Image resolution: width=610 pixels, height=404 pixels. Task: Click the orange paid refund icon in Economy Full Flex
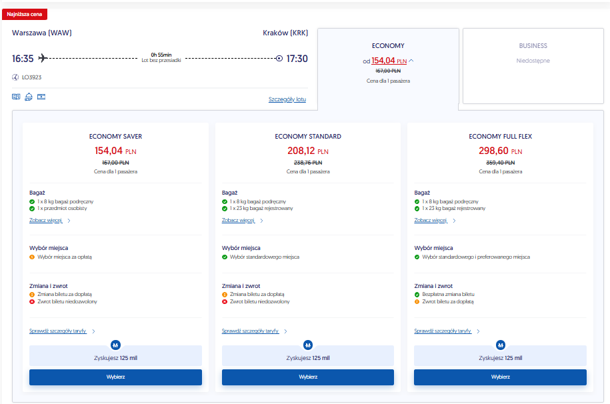coord(417,301)
